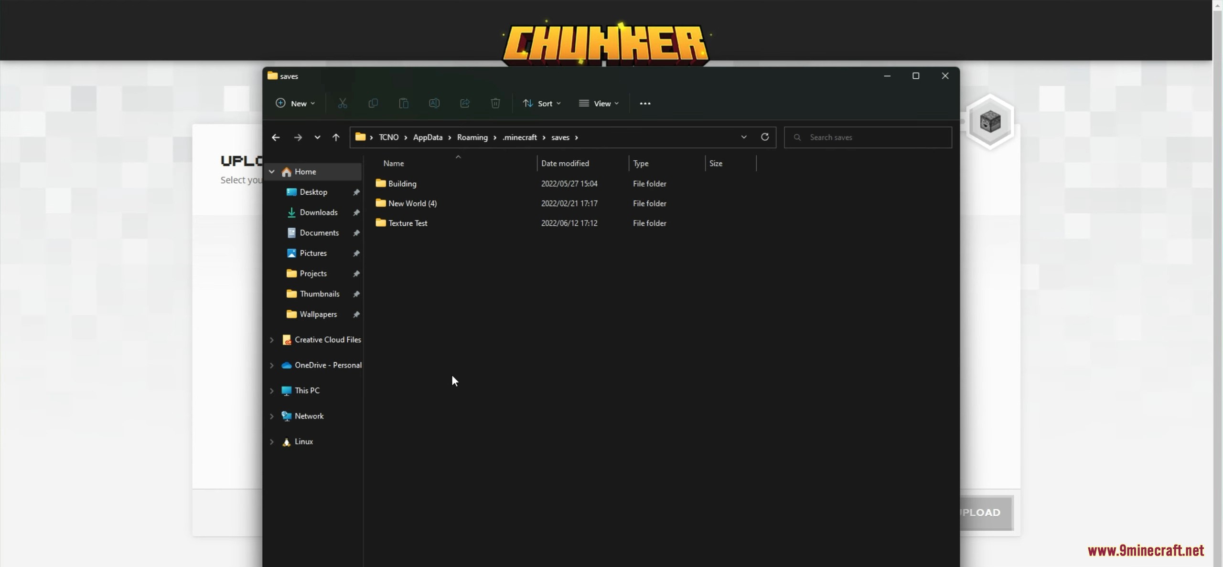
Task: Click the Building folder icon
Action: (x=381, y=183)
